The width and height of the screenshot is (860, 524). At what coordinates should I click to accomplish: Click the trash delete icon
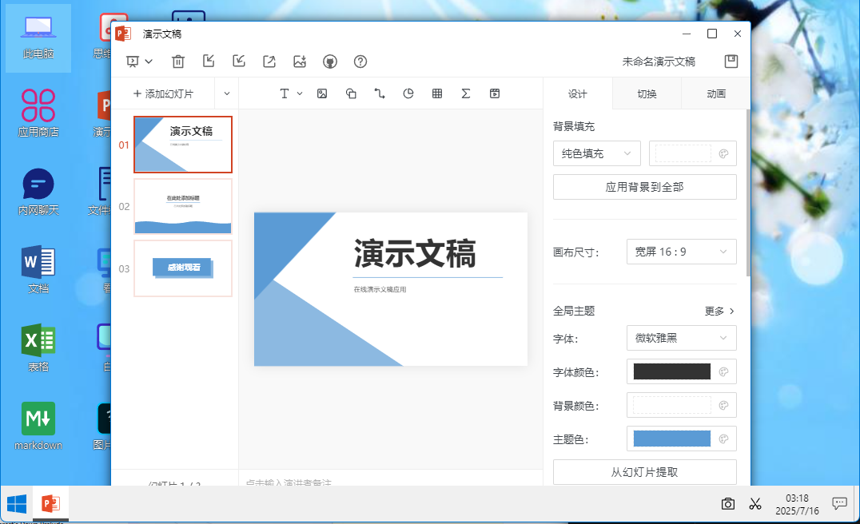click(178, 62)
